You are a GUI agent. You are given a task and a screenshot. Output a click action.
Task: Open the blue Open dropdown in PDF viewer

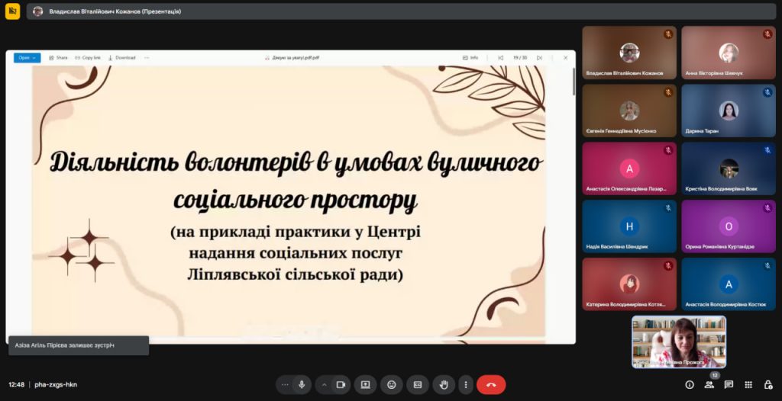(x=27, y=57)
